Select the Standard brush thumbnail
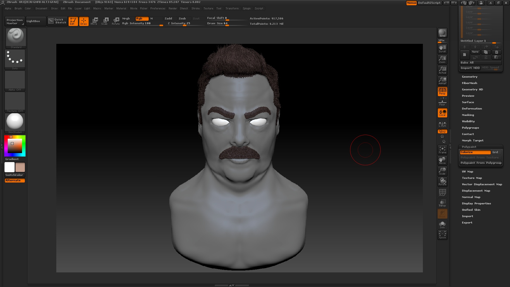 pos(15,37)
